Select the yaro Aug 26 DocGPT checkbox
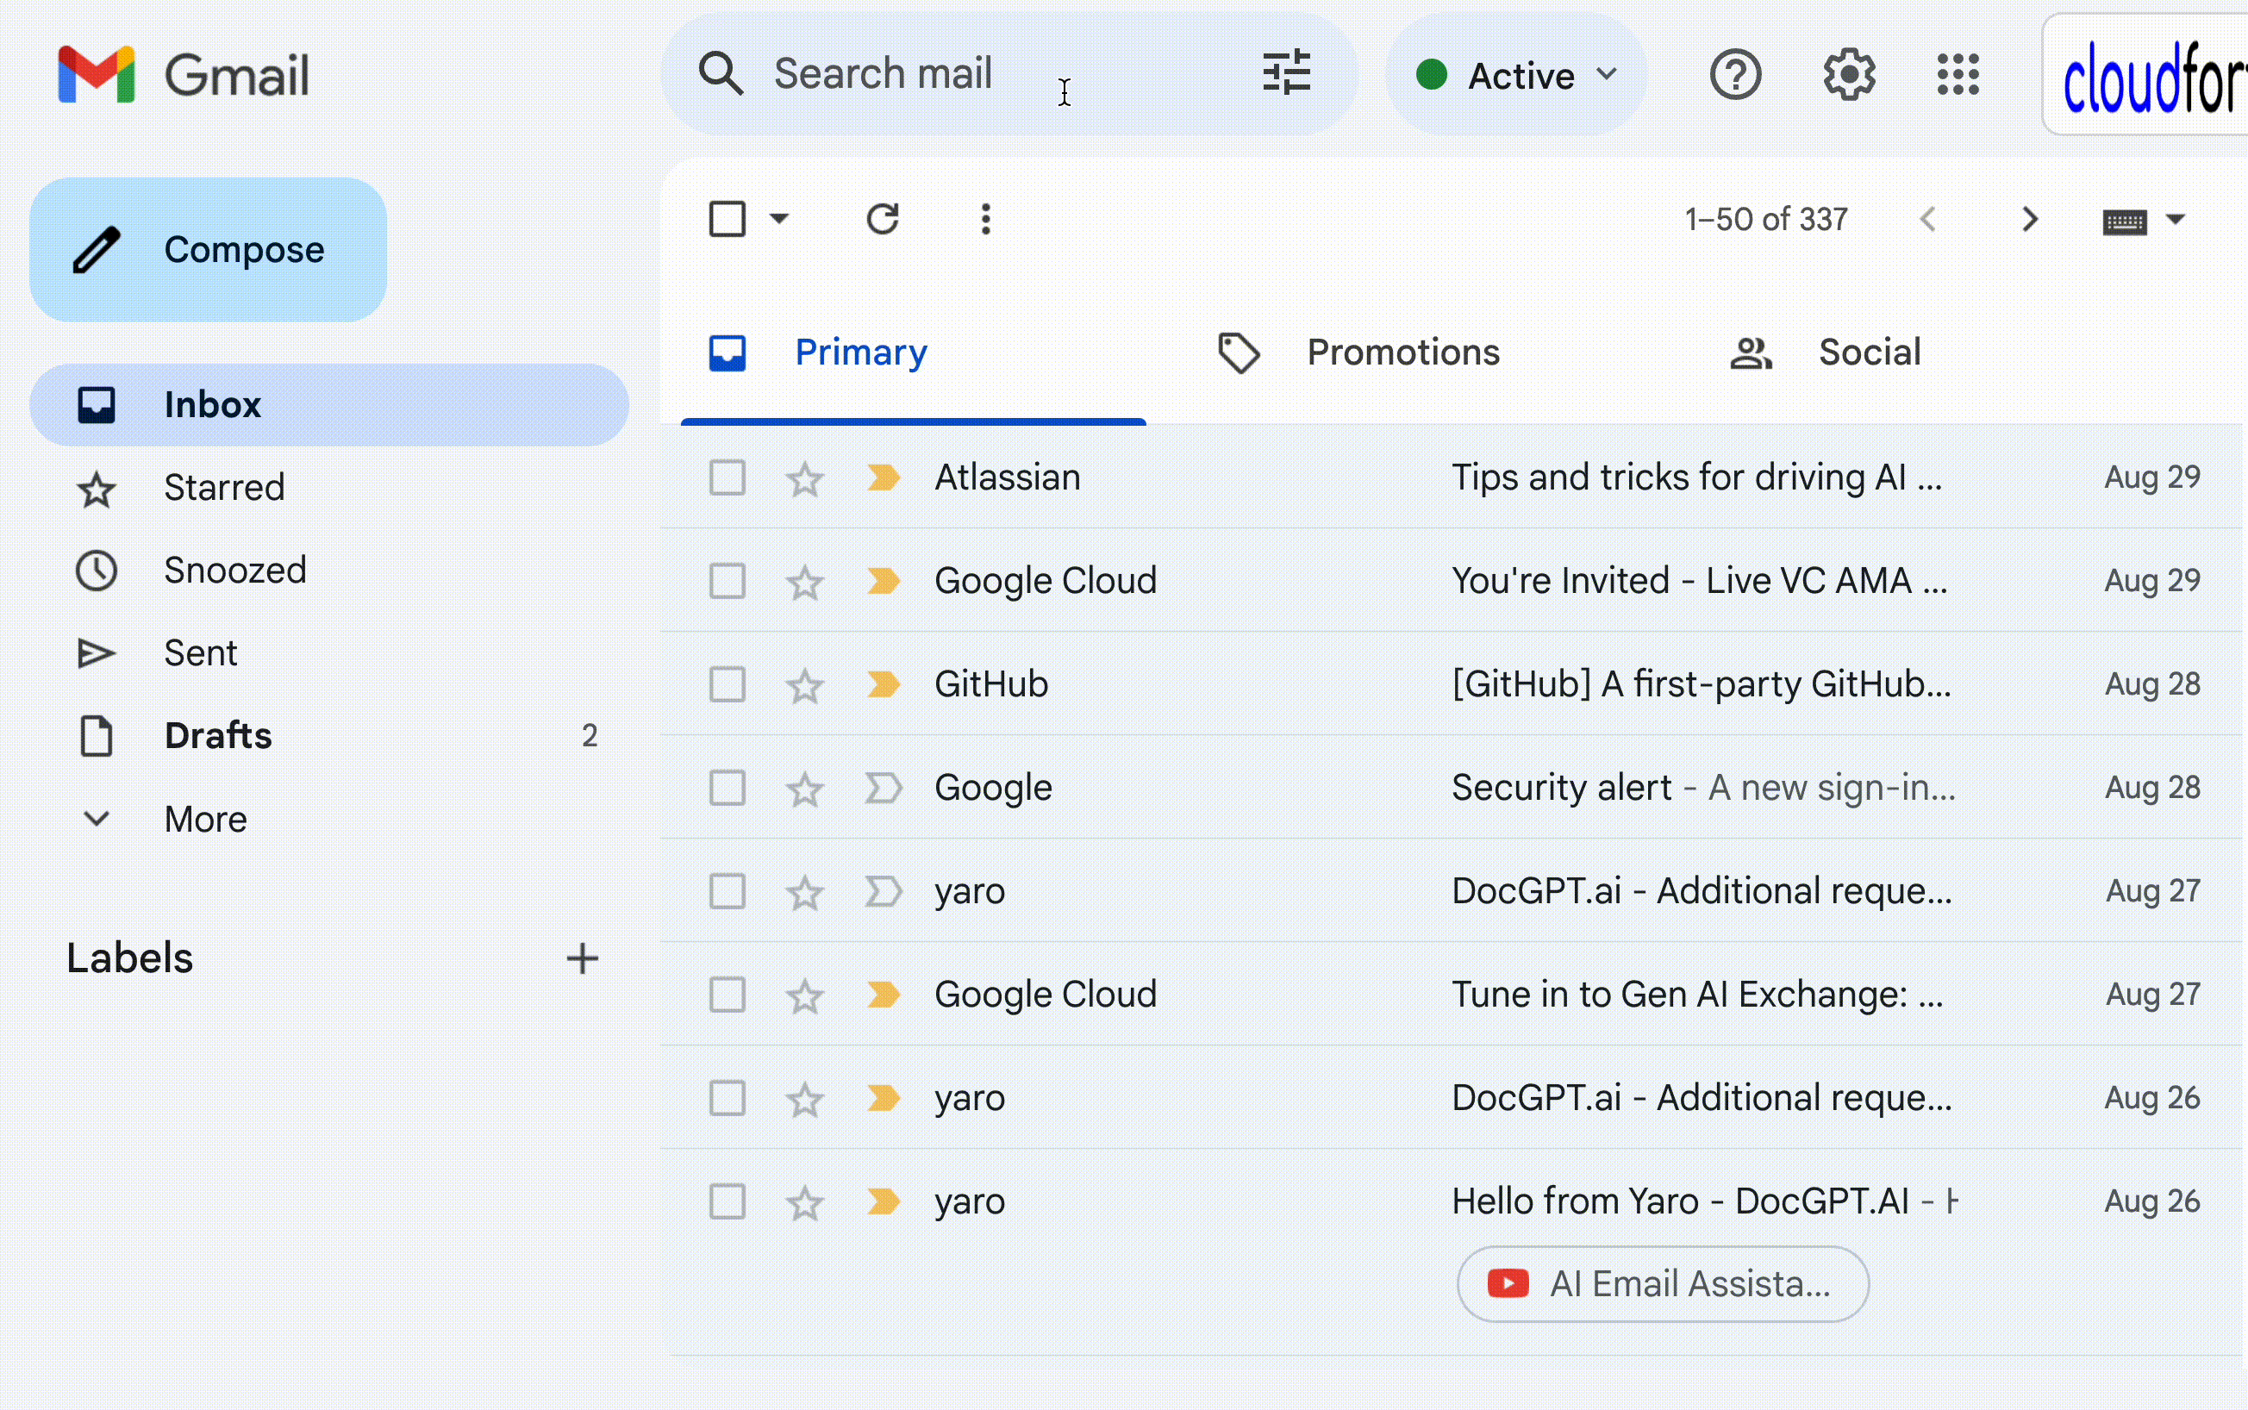 727,1099
